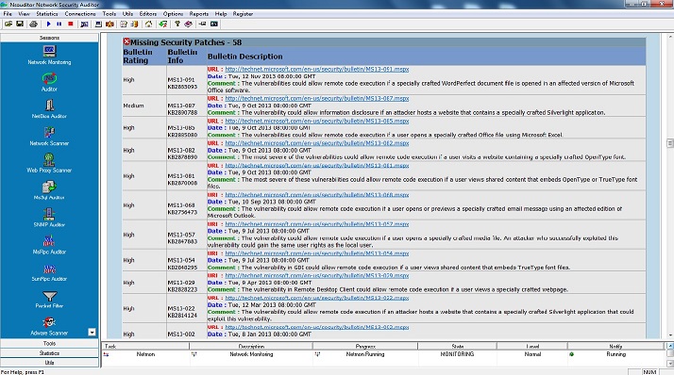Open SunRpc Auditor in the sidebar

[49, 272]
